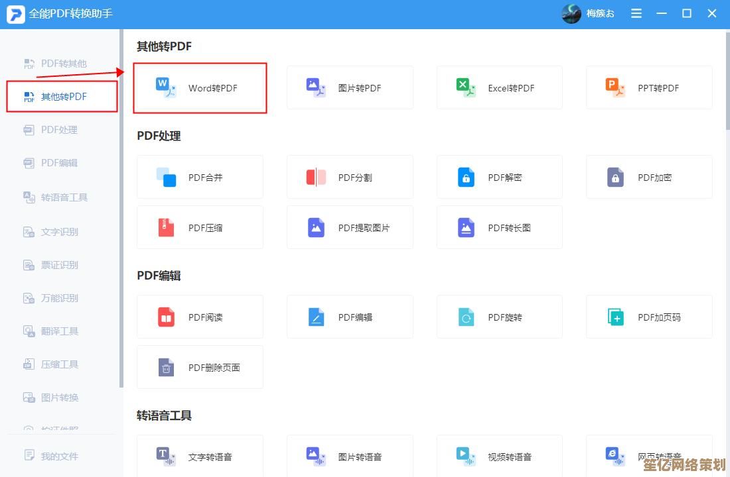Open the PDF压缩 compress icon
Image resolution: width=730 pixels, height=477 pixels.
[x=166, y=227]
